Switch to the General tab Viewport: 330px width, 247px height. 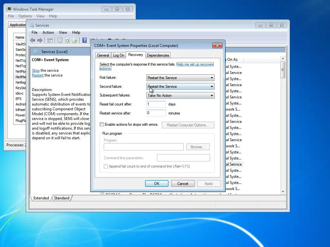tap(103, 55)
